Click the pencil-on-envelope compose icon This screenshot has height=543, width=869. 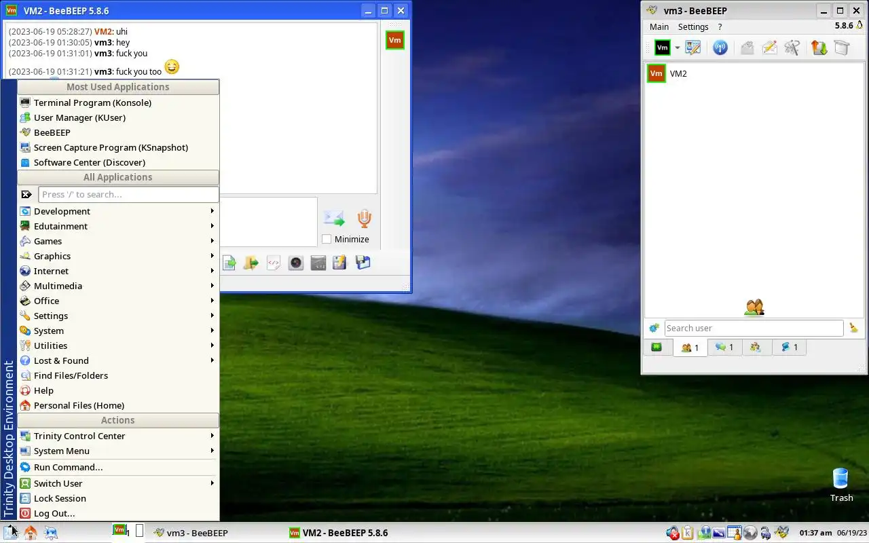(x=770, y=48)
